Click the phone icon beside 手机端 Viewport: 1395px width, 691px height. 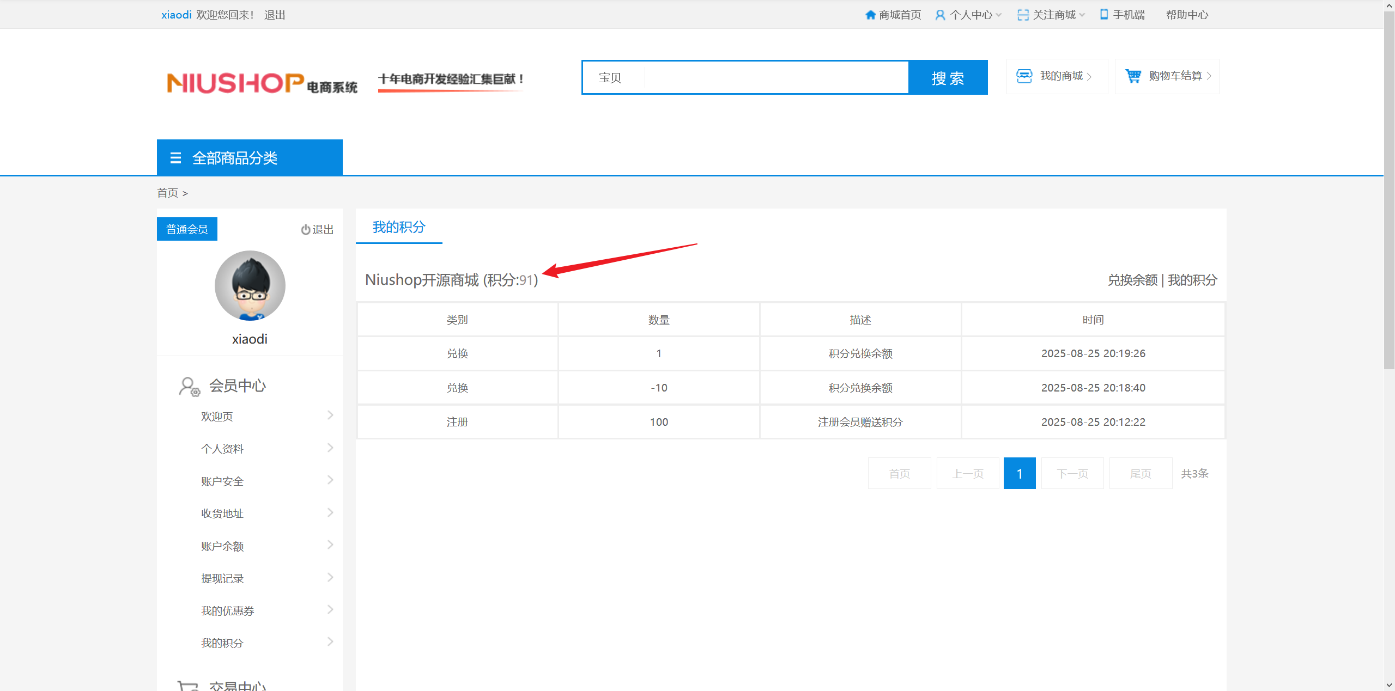point(1104,15)
